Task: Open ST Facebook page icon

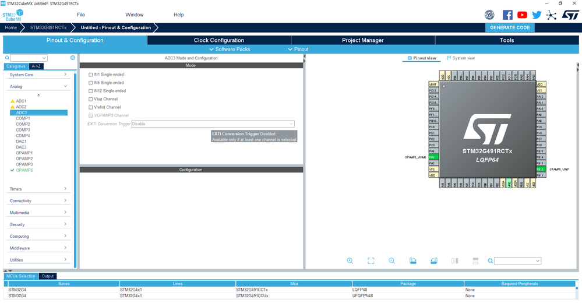Action: click(x=507, y=15)
